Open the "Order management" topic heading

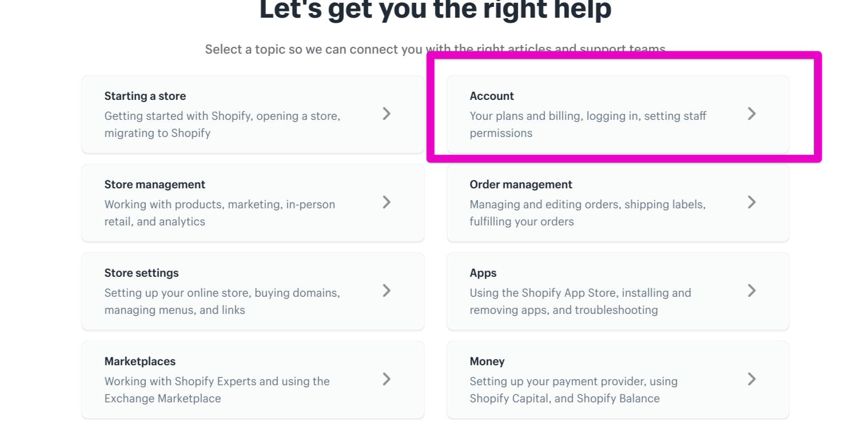pyautogui.click(x=520, y=184)
